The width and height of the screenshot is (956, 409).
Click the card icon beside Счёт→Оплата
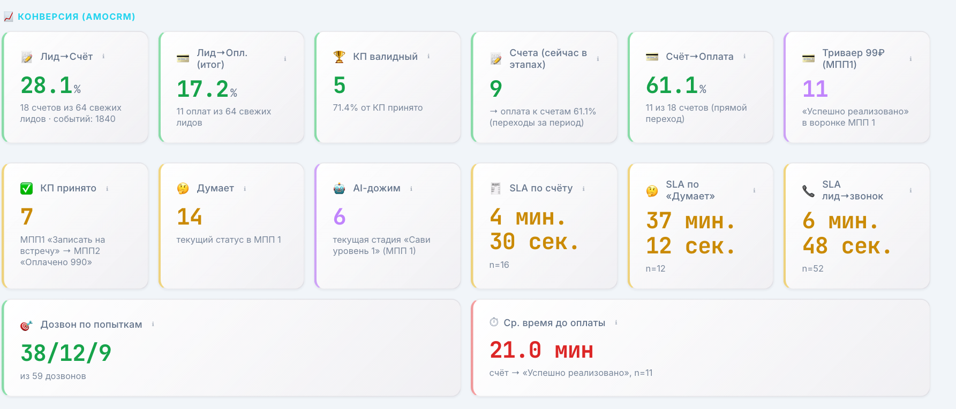652,57
